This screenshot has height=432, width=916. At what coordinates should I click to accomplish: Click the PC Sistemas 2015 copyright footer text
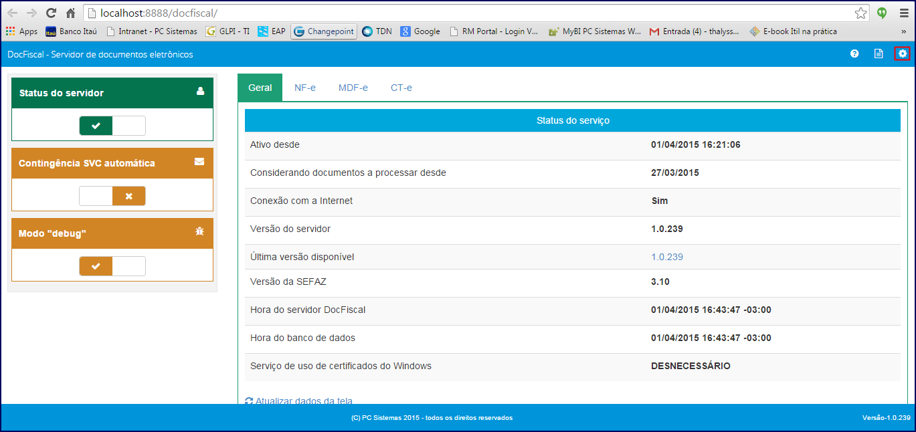point(432,417)
